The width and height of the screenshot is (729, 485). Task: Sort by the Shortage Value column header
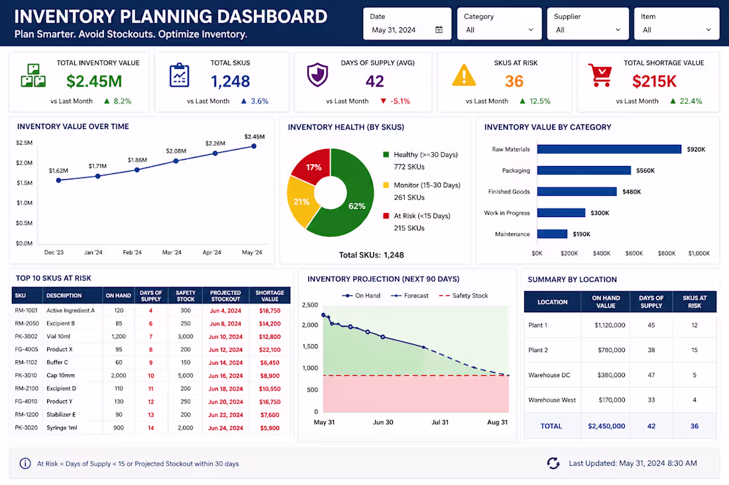(x=270, y=296)
